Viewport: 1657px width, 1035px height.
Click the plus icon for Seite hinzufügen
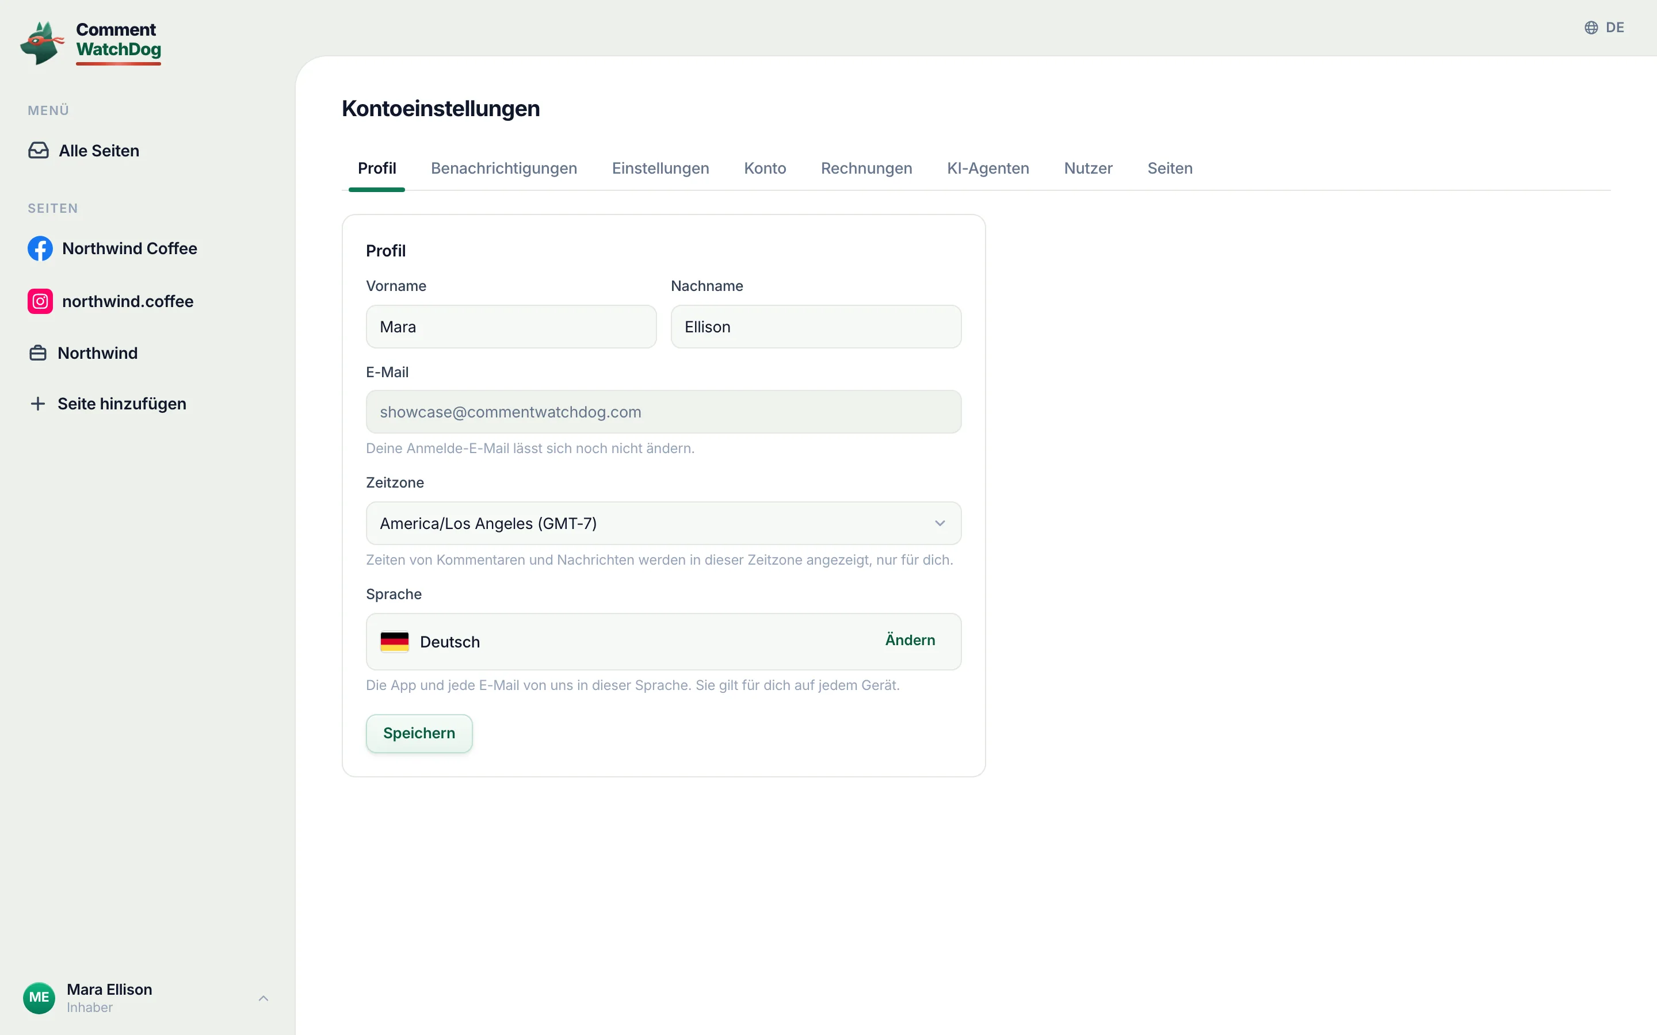click(x=37, y=404)
